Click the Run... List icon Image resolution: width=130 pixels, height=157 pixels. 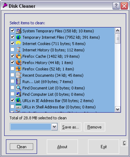pyautogui.click(x=18, y=82)
